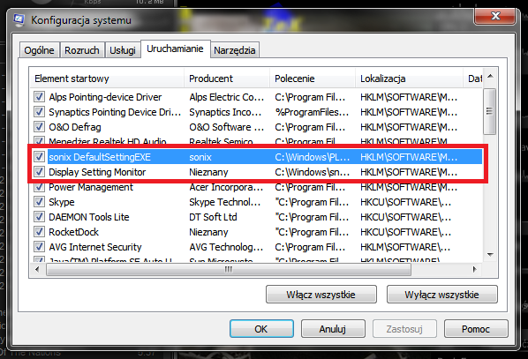Viewport: 528px width, 359px height.
Task: Disable Skype from startup list
Action: 39,202
